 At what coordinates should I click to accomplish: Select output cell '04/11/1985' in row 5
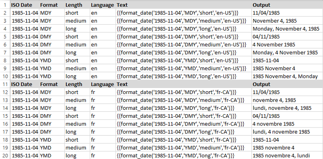coord(287,37)
